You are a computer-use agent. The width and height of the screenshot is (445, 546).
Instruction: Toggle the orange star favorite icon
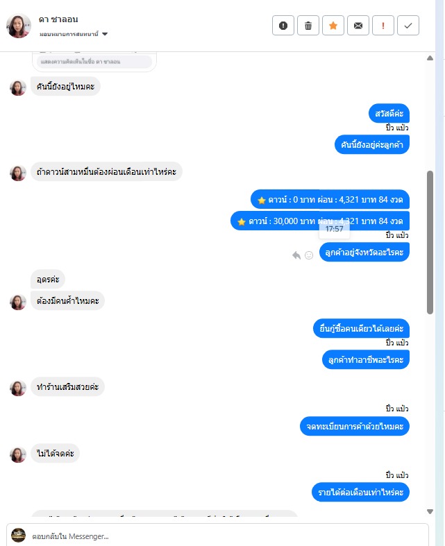[333, 26]
